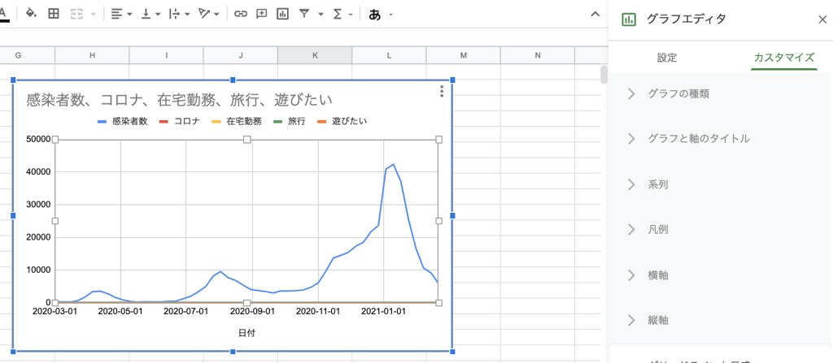Select the chart title text
This screenshot has height=363, width=833.
pyautogui.click(x=179, y=100)
